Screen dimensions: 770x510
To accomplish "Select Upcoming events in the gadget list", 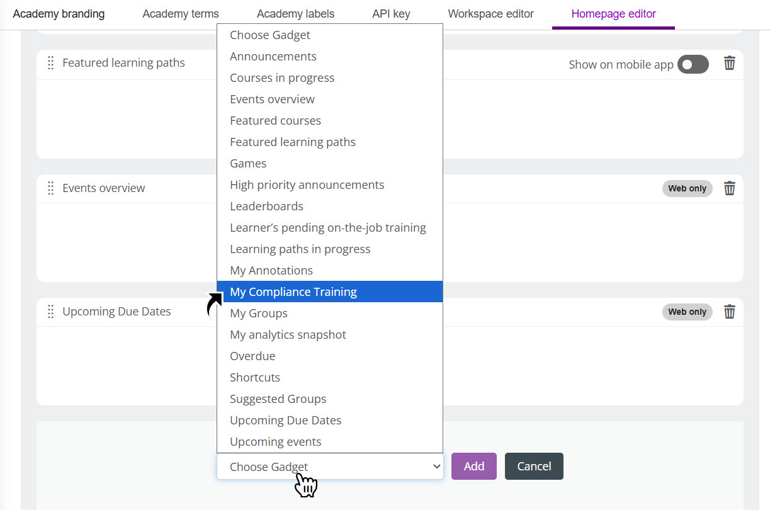I will pyautogui.click(x=275, y=441).
